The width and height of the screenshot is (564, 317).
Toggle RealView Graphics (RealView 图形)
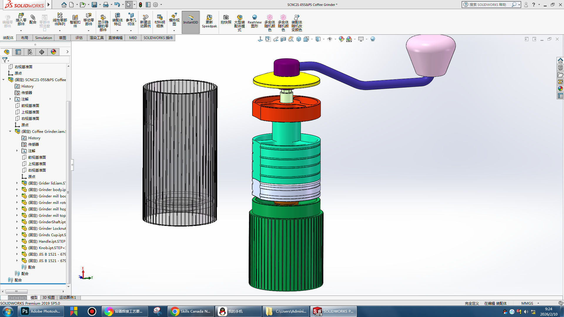click(x=255, y=21)
